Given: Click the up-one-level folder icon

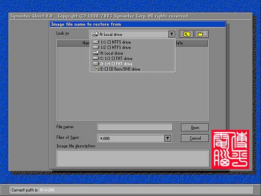Looking at the screenshot, I should pos(187,34).
